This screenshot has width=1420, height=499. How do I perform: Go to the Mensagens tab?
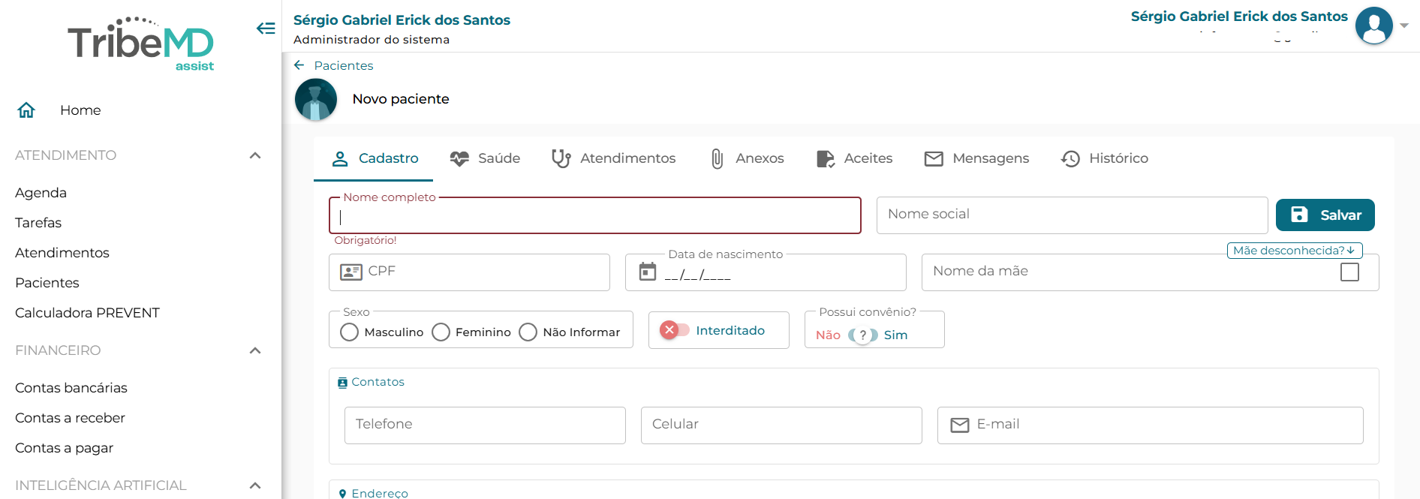pos(976,158)
